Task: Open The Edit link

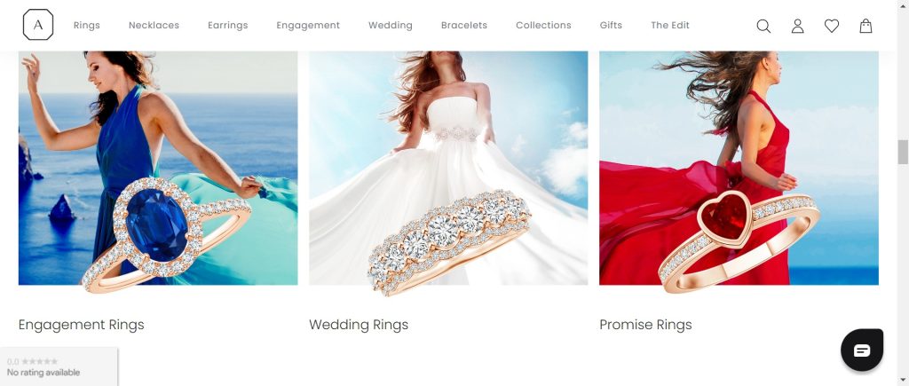Action: [670, 26]
